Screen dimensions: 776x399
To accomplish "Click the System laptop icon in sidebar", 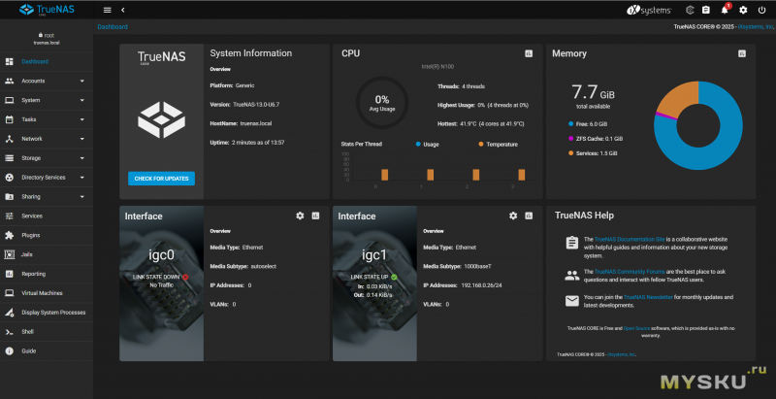I will (x=9, y=100).
